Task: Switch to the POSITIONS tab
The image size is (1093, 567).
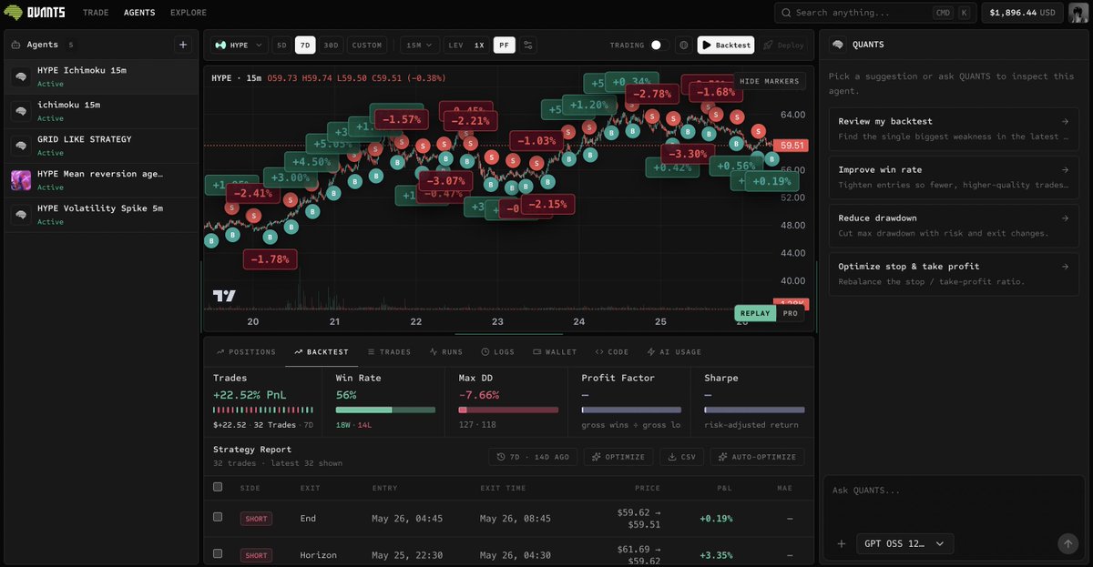Action: click(x=246, y=351)
